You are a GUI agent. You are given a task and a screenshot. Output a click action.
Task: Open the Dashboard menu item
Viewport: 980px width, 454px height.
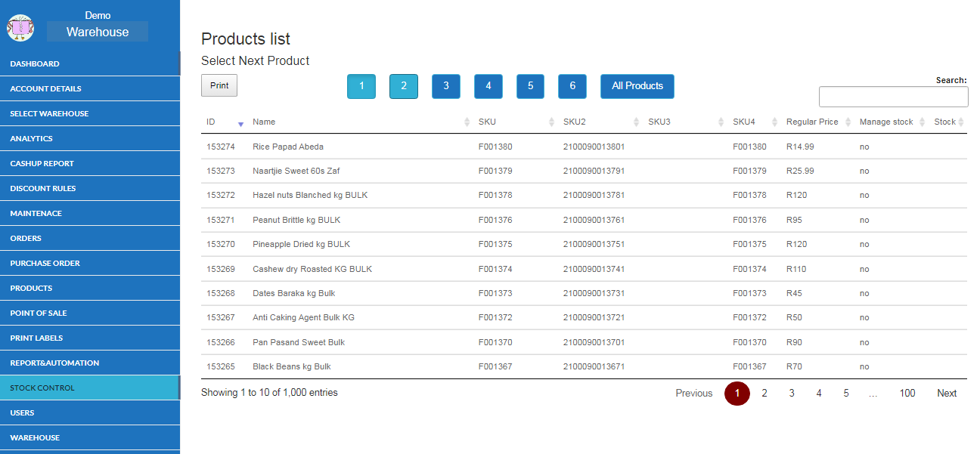35,63
